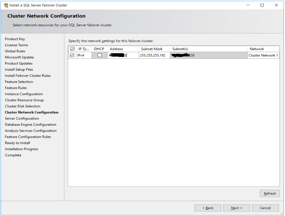Select Complete step in sidebar
Screen dimensions: 285x216
pos(13,155)
